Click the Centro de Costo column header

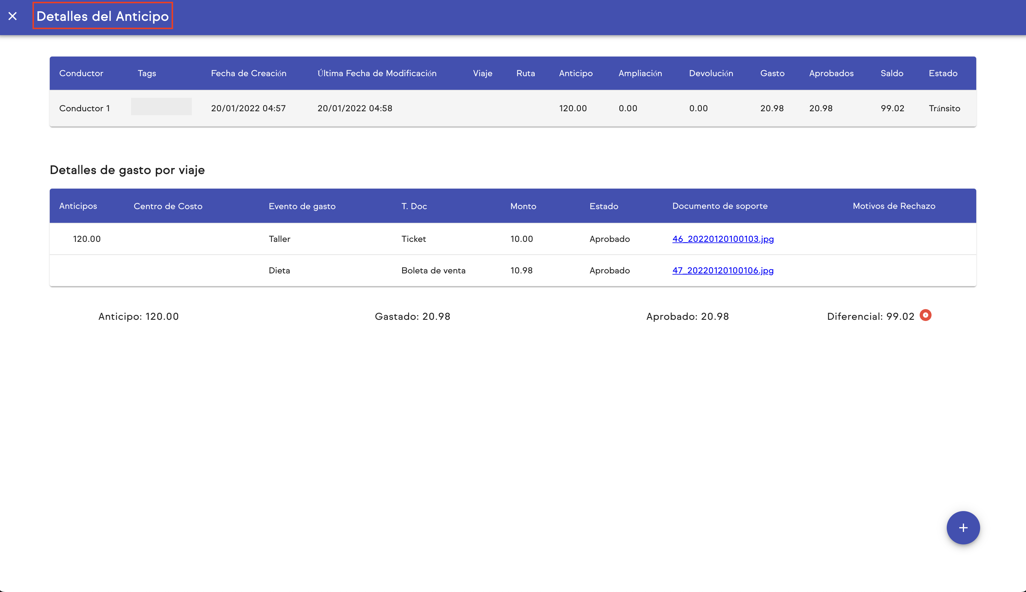point(168,206)
